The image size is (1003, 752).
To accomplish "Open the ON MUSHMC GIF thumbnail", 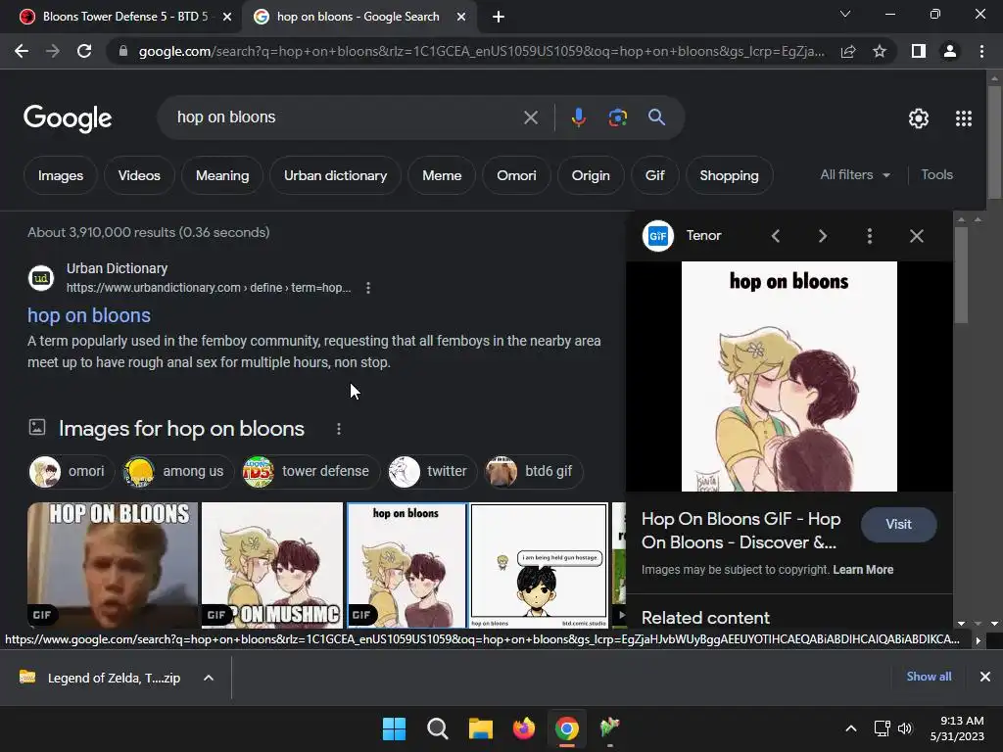I will click(272, 565).
